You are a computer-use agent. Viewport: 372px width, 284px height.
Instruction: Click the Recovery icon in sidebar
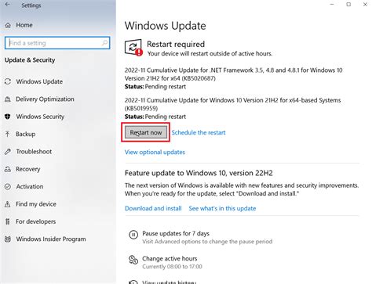(x=8, y=169)
